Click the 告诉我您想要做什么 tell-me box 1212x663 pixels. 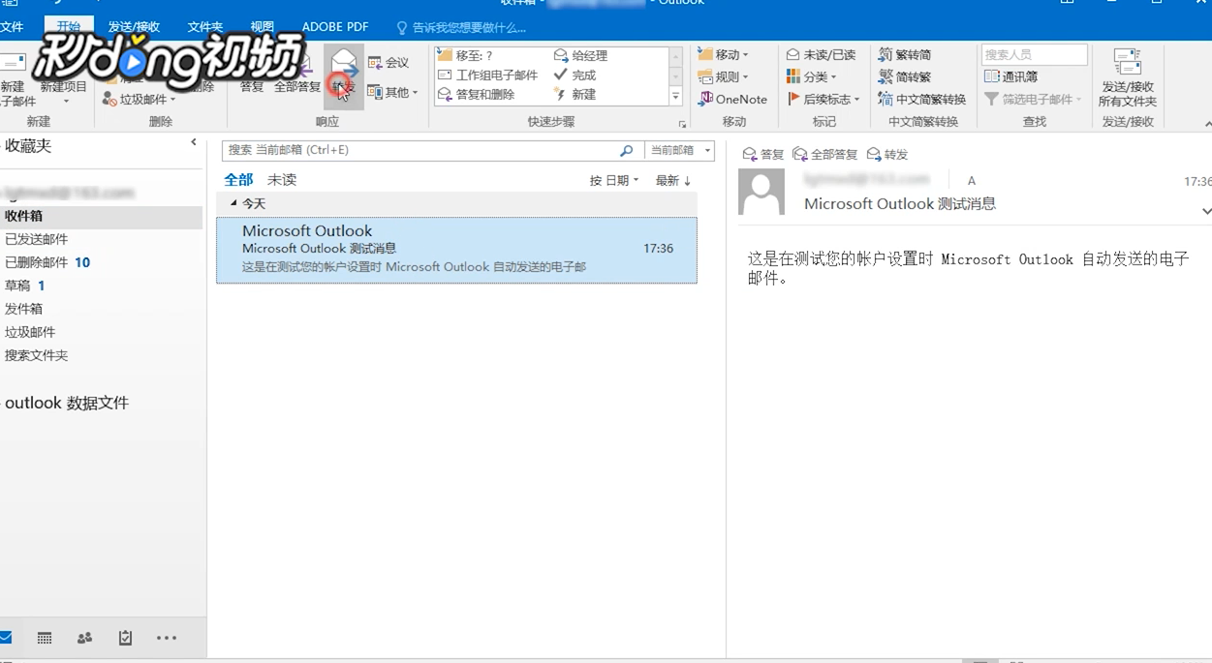point(461,28)
